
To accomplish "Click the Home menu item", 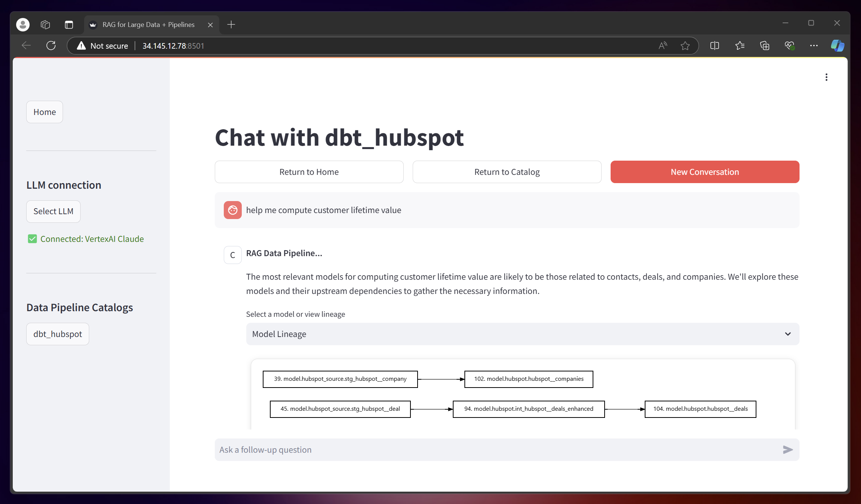I will pos(45,112).
